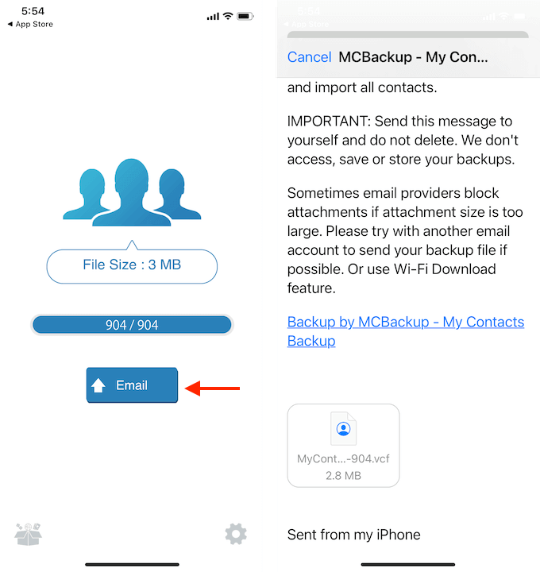The height and width of the screenshot is (572, 540).
Task: Open settings via the gear icon
Action: (x=236, y=534)
